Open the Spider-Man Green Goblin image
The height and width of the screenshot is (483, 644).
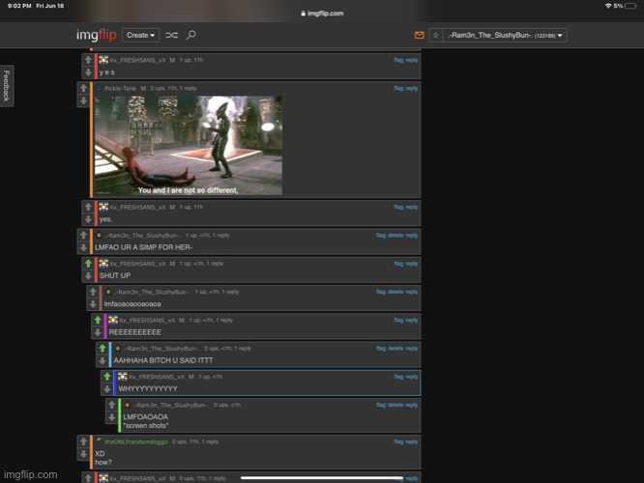(x=189, y=145)
